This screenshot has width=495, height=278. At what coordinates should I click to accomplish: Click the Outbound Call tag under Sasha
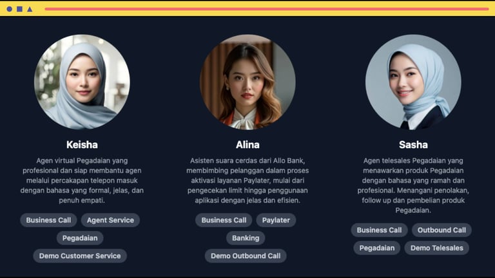click(x=442, y=230)
